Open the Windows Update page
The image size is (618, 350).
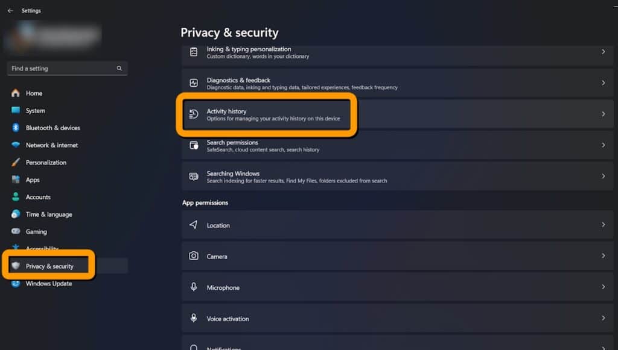pyautogui.click(x=48, y=284)
